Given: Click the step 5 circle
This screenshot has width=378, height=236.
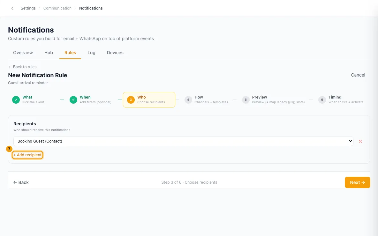Looking at the screenshot, I should [x=246, y=100].
